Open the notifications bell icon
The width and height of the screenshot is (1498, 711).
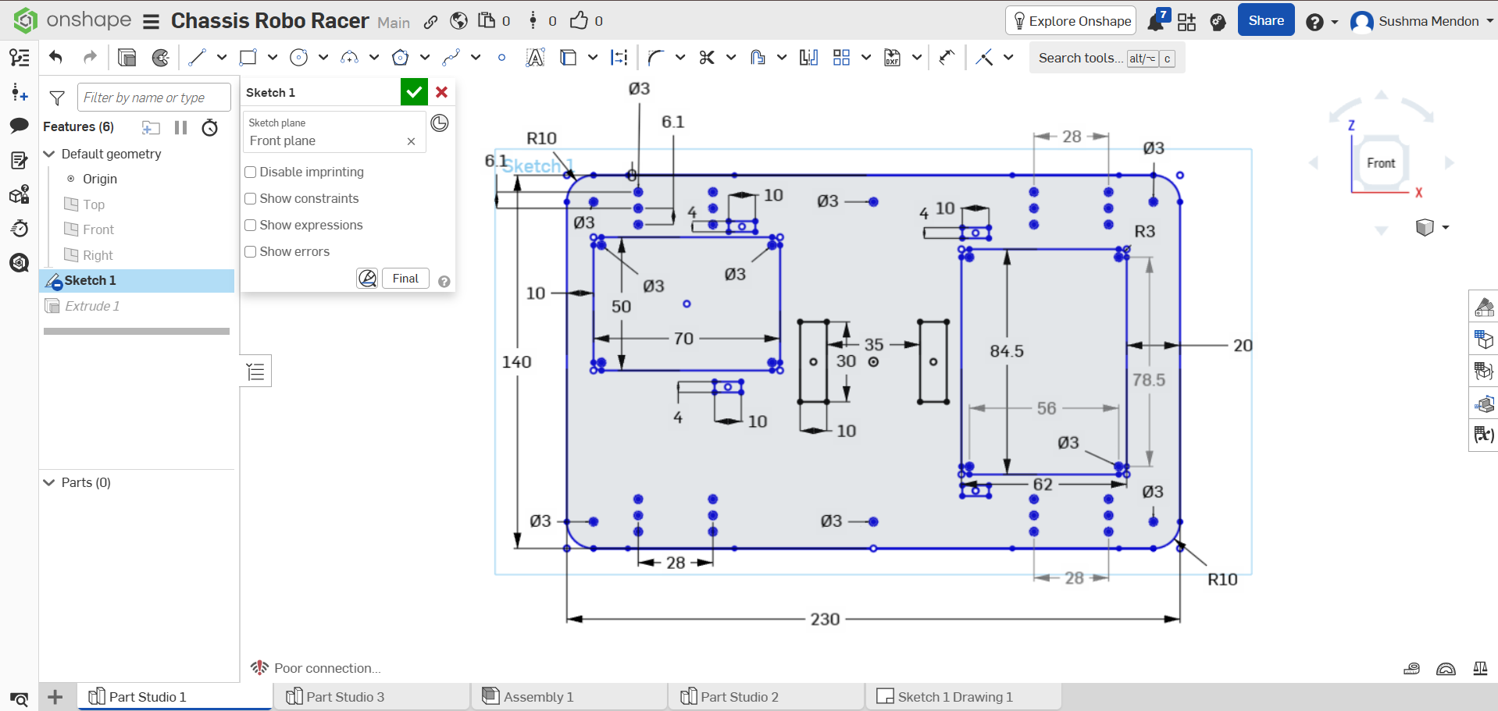click(1156, 21)
